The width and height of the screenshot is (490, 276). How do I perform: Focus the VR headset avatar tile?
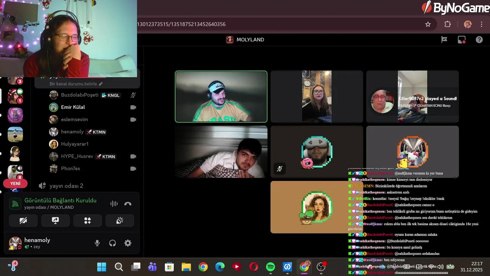[317, 152]
